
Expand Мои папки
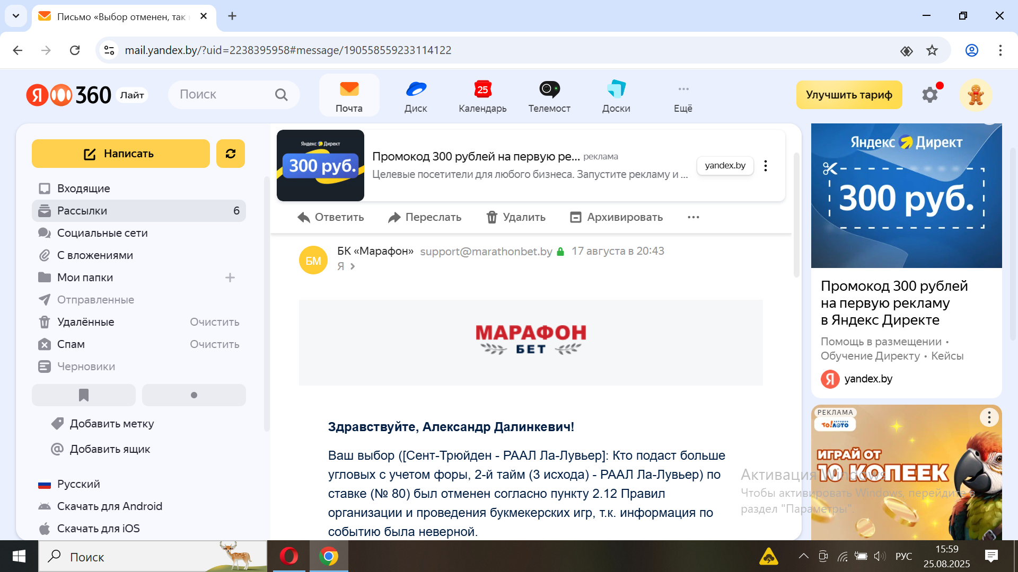(x=85, y=278)
